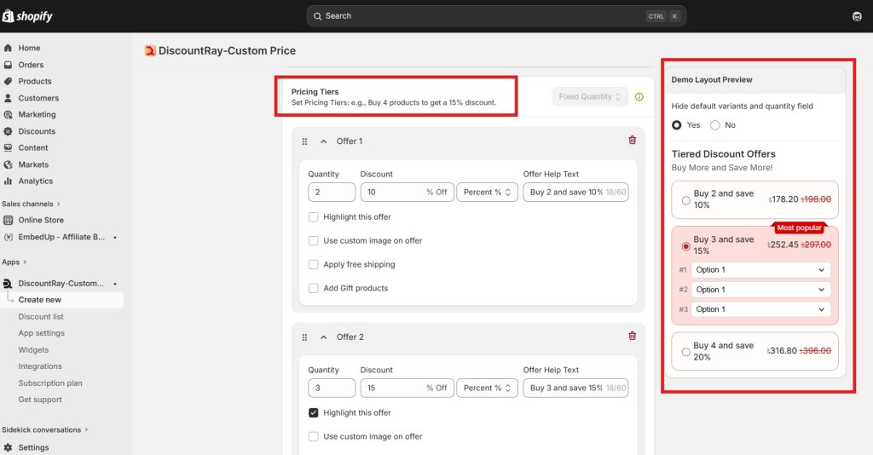The width and height of the screenshot is (873, 455).
Task: Select the Buy 3 and save 15% offer
Action: click(x=686, y=246)
